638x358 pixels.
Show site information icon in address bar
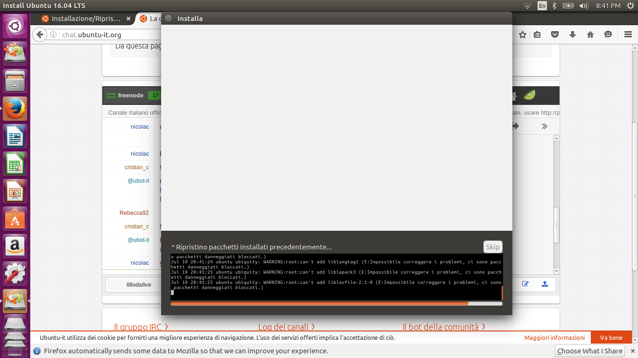tap(54, 35)
